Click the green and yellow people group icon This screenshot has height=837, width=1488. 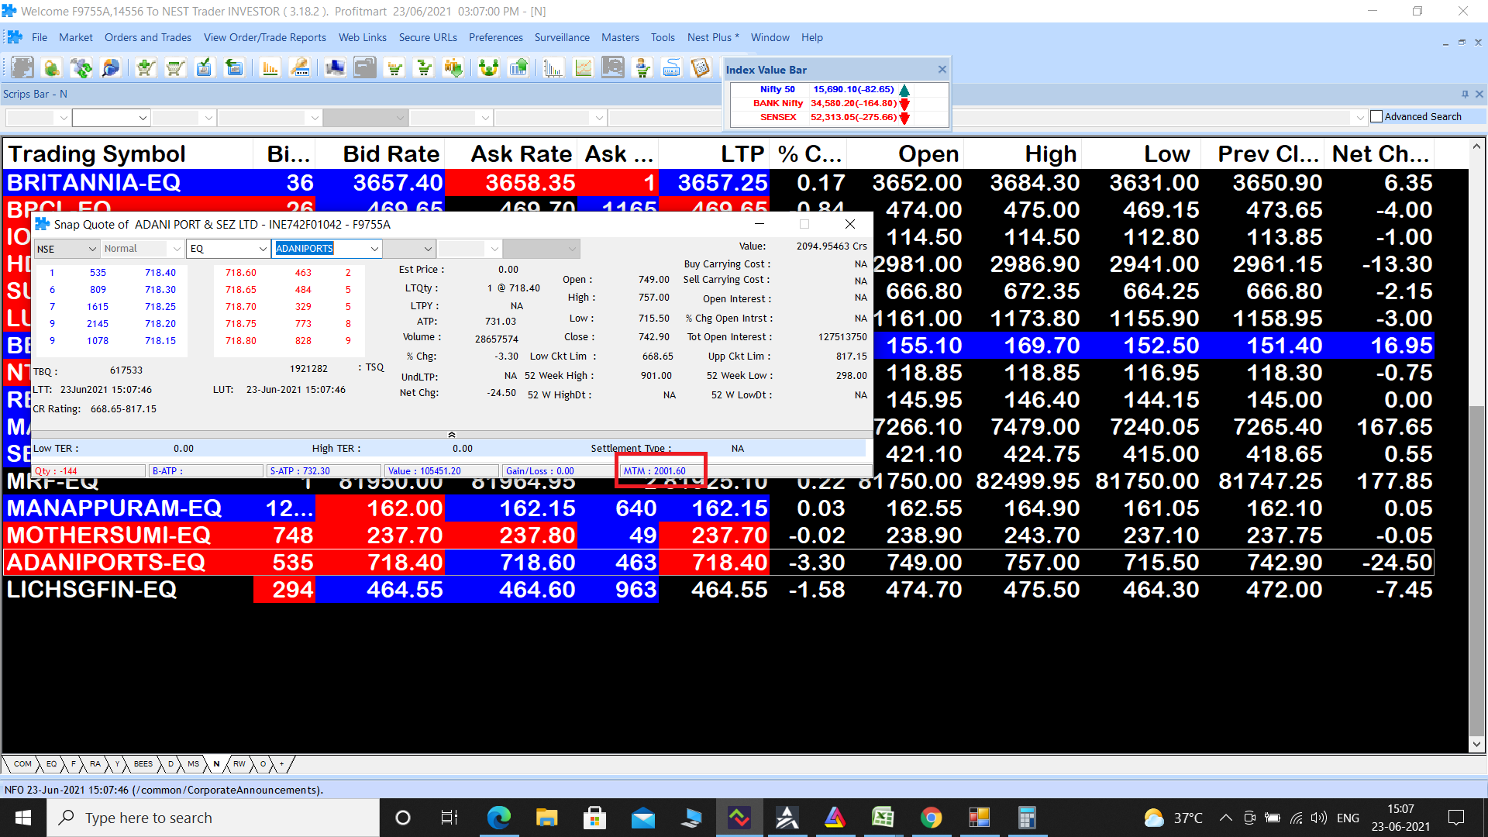pyautogui.click(x=488, y=68)
